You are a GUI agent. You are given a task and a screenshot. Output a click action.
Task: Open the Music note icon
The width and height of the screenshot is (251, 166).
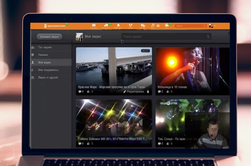[153, 25]
